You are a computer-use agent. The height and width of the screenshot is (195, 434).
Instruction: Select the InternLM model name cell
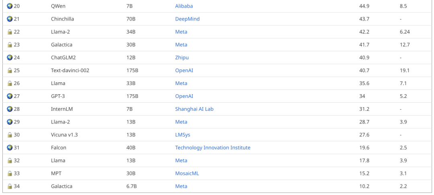coord(62,109)
